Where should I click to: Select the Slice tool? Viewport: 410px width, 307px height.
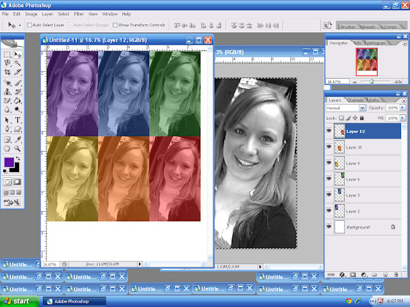click(x=17, y=72)
